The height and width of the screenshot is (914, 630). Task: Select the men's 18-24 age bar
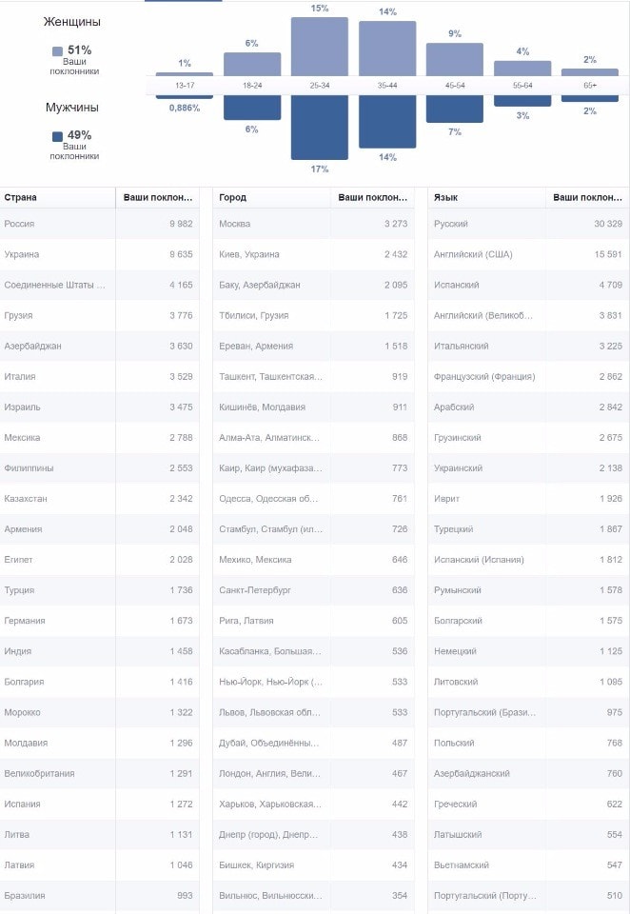tap(252, 108)
